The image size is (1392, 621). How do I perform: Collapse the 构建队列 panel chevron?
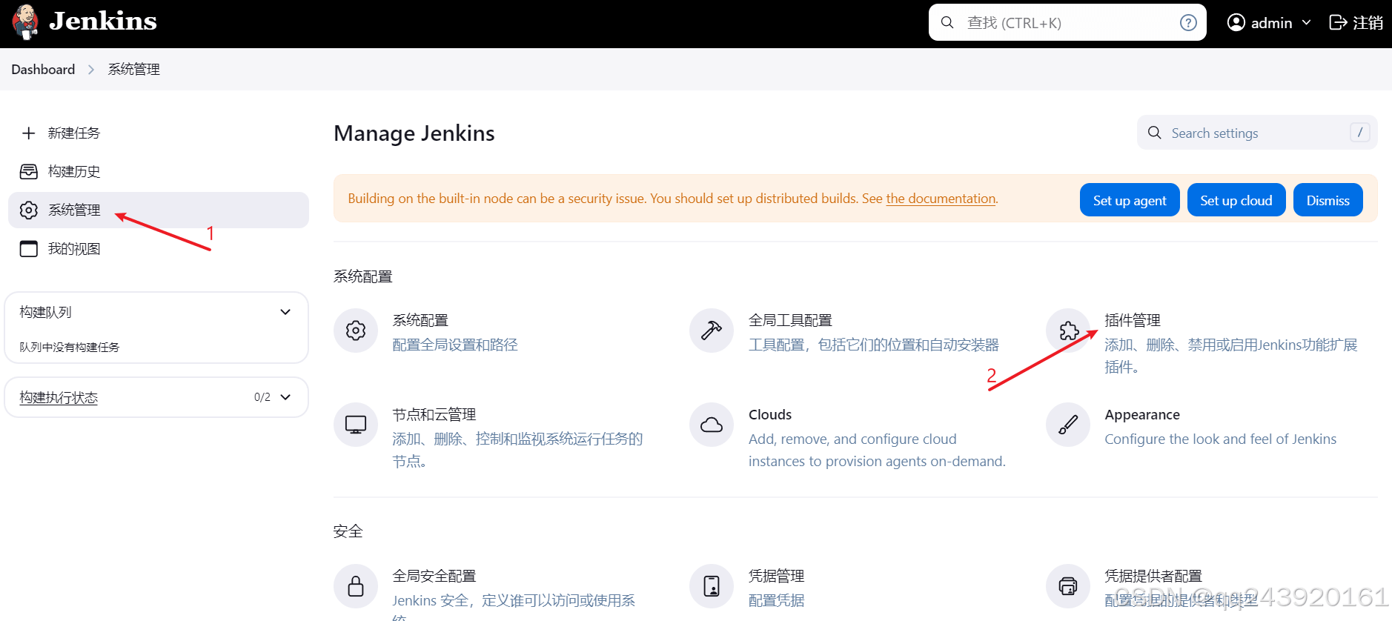[285, 312]
